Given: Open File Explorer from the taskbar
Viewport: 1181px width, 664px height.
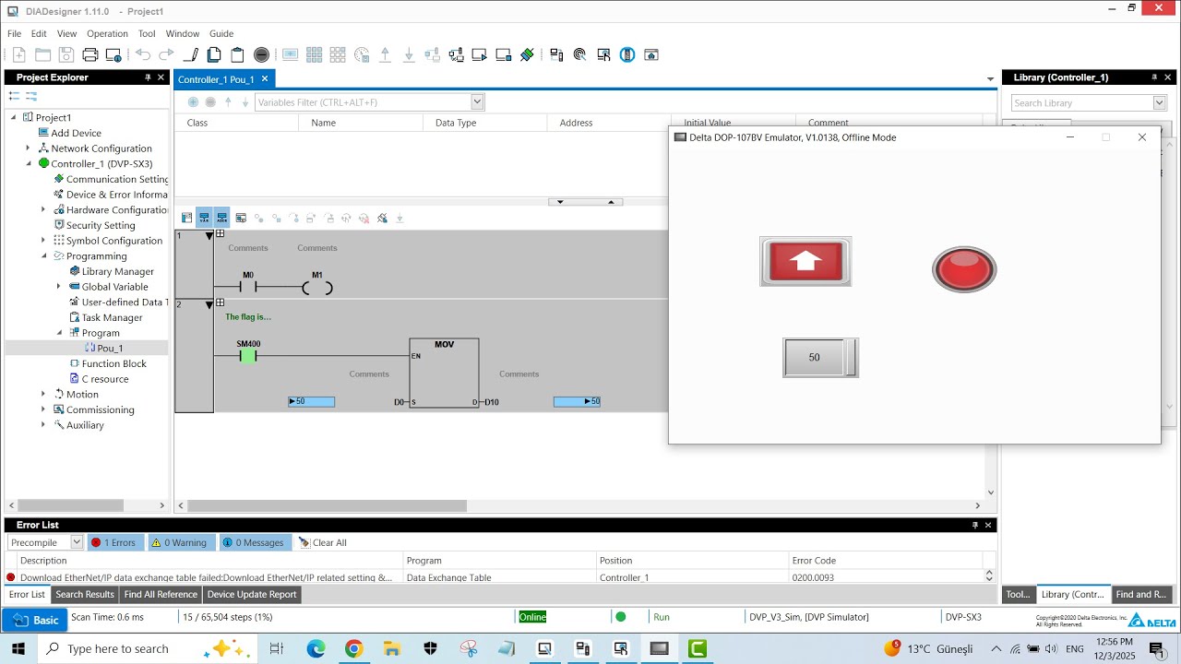Looking at the screenshot, I should click(x=392, y=648).
